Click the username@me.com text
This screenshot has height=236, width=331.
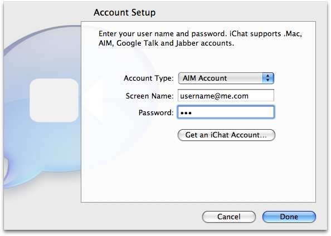point(214,96)
